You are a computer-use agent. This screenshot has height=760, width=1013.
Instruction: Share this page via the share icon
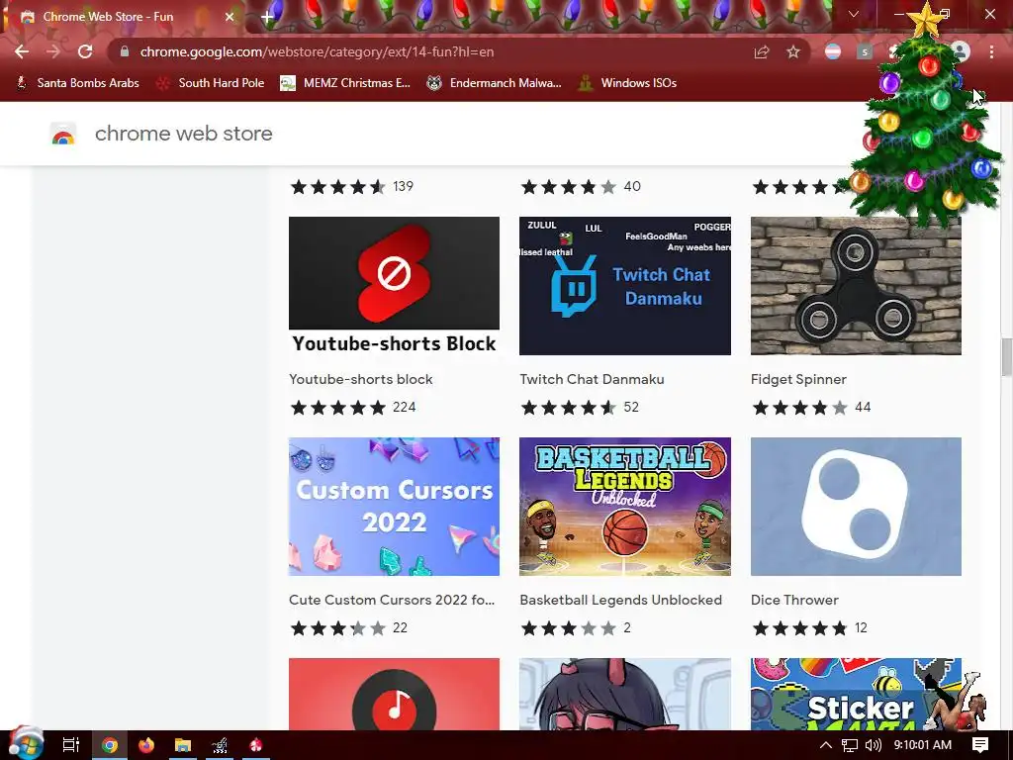point(762,51)
